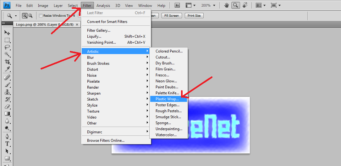
Task: Click the Zoom Out magnifier option
Action: coord(30,15)
